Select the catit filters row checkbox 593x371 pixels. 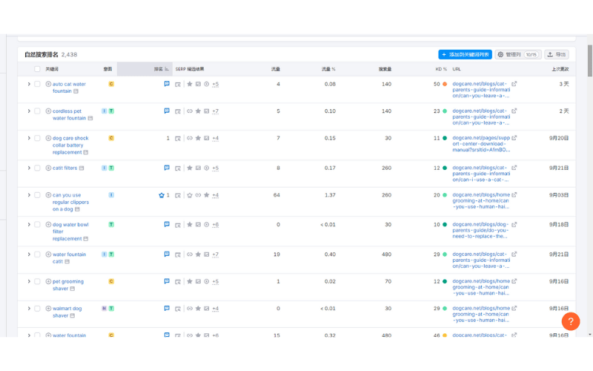tap(37, 168)
